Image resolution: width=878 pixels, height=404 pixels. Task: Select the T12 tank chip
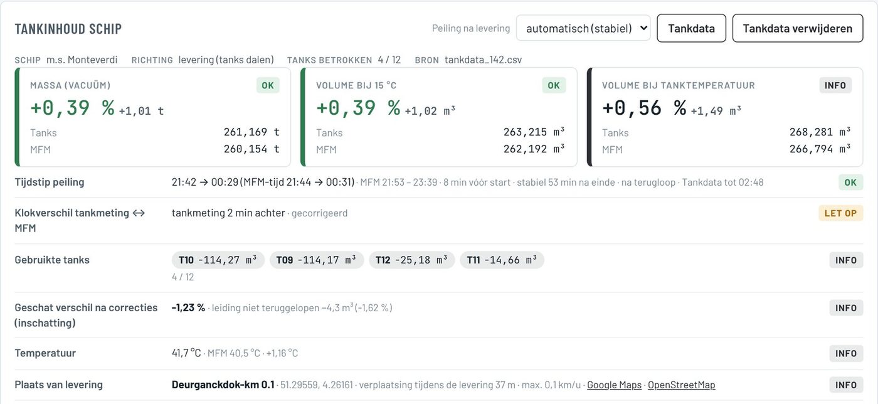411,260
